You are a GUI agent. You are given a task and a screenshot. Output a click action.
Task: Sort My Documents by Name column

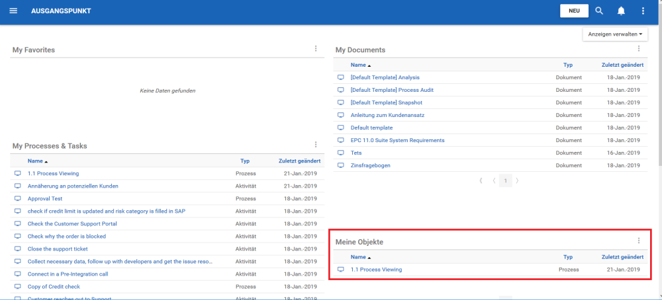[x=358, y=65]
